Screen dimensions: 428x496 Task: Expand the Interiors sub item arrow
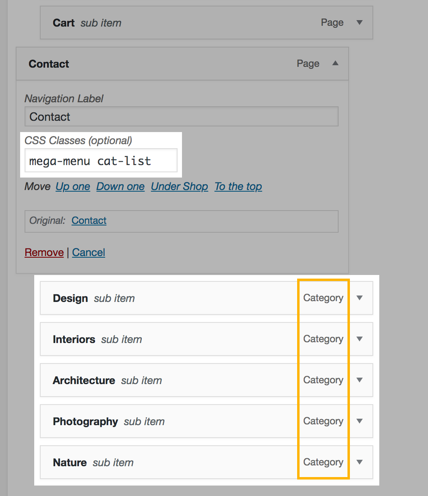[360, 339]
